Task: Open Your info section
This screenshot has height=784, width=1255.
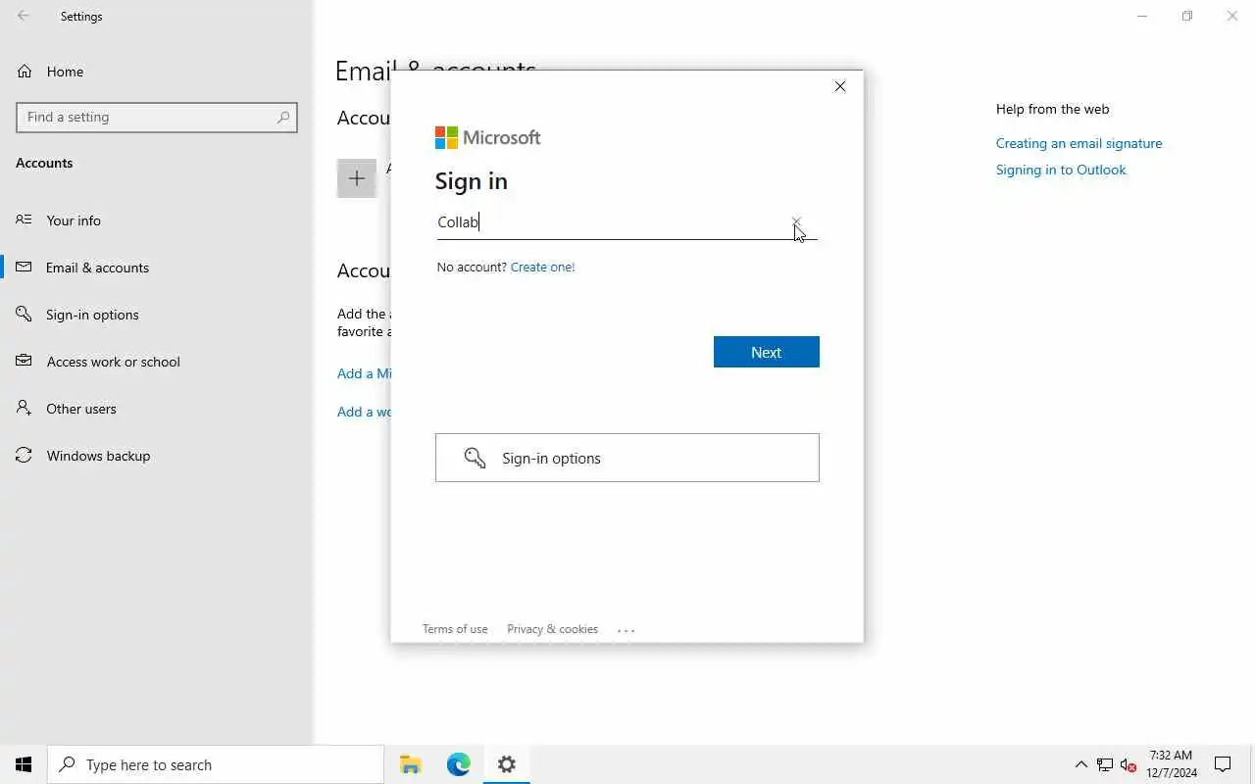Action: [157, 220]
